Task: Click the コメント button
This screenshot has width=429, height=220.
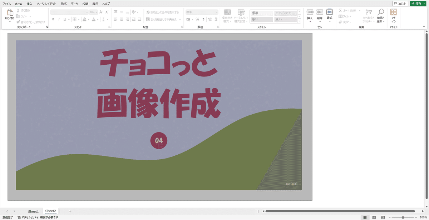Action: pos(400,4)
